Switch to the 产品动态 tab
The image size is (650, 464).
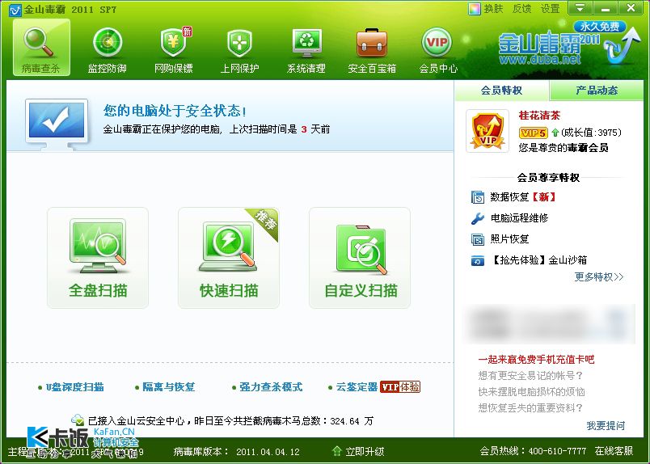click(x=597, y=91)
